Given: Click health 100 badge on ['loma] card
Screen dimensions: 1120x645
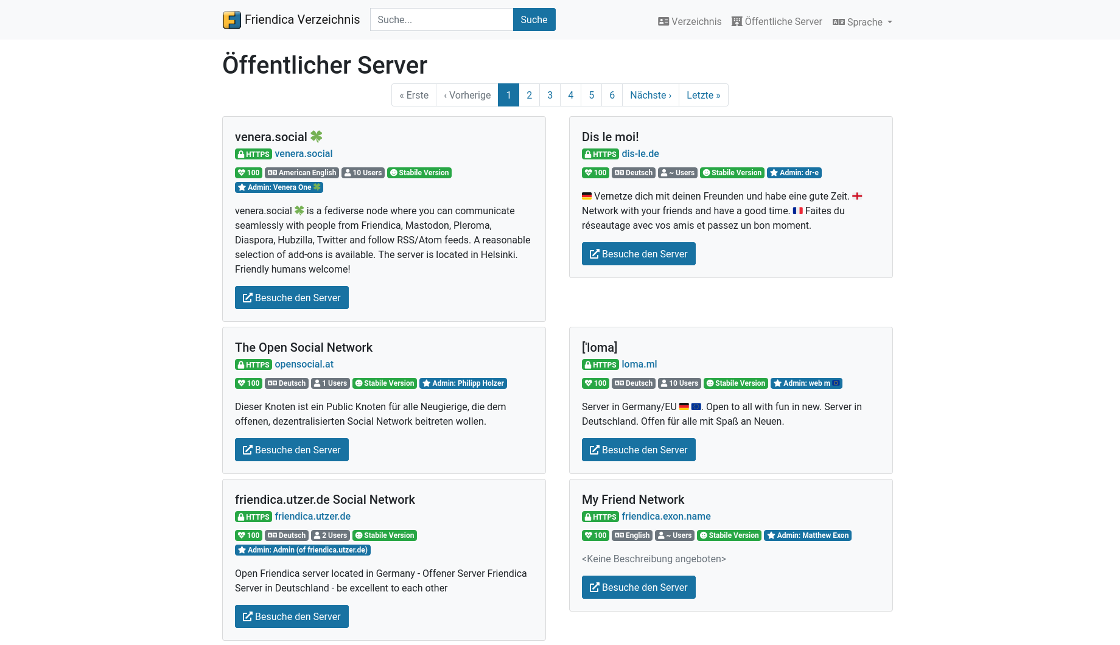Looking at the screenshot, I should coord(595,383).
